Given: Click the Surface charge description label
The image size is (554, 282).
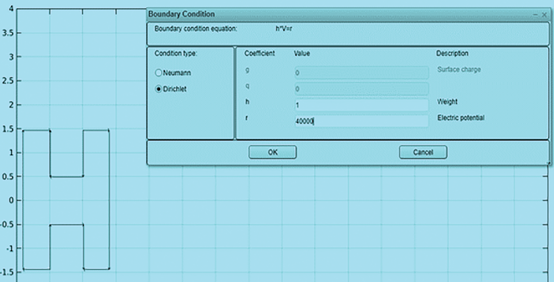Looking at the screenshot, I should [x=459, y=70].
